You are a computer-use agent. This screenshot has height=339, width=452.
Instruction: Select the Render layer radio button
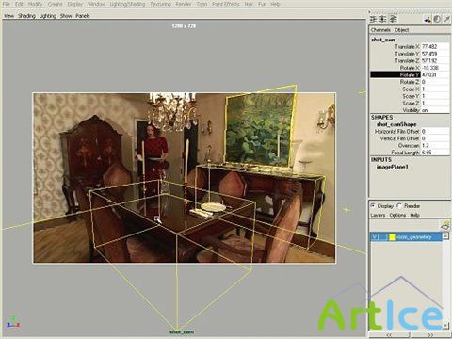point(399,206)
